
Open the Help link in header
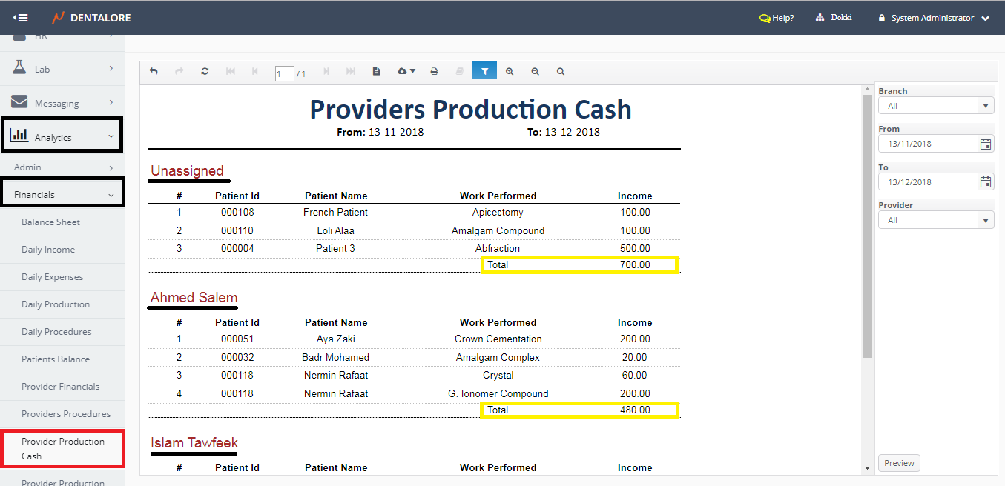tap(777, 18)
